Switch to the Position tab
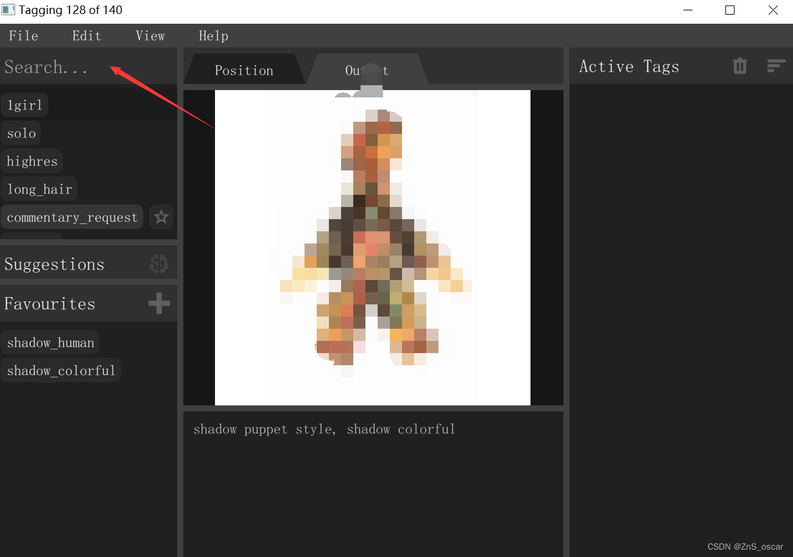 tap(244, 69)
